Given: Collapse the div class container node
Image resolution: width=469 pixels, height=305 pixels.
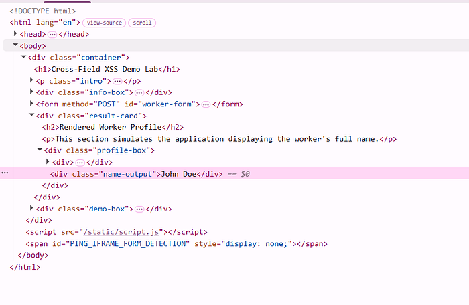Looking at the screenshot, I should tap(23, 57).
